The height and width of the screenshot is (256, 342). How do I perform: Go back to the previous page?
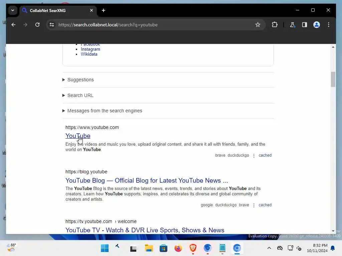13,25
